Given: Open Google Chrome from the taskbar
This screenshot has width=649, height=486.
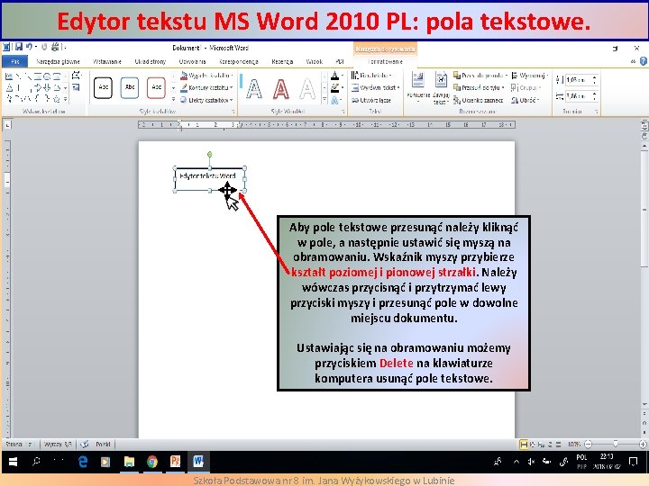Looking at the screenshot, I should pos(152,462).
